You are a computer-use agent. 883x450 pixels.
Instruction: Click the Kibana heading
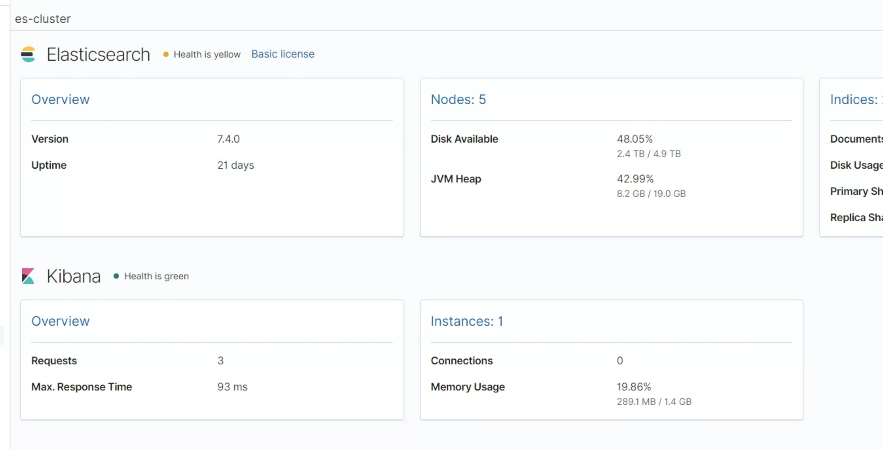click(74, 276)
